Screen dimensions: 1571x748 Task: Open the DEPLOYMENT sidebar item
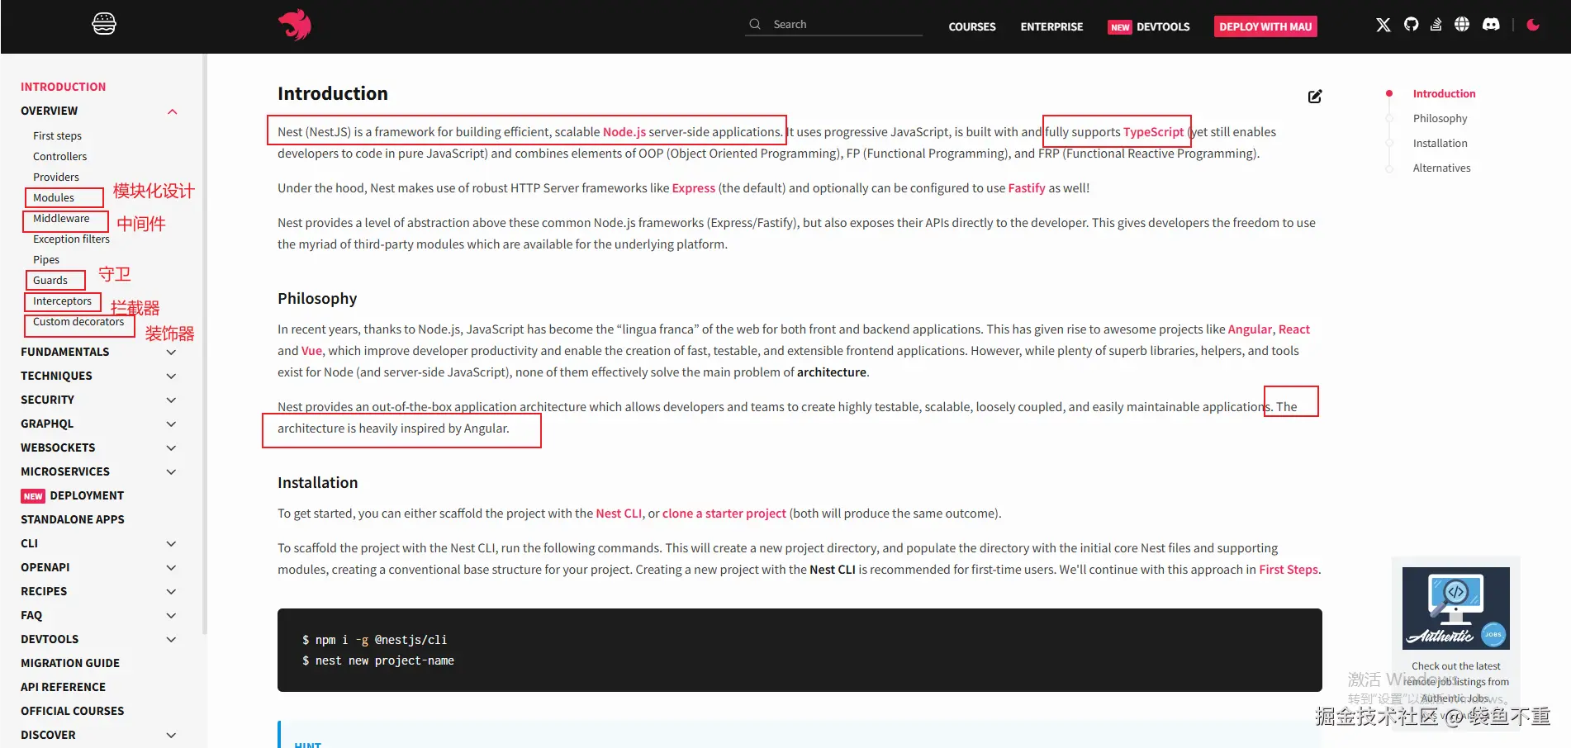(87, 496)
